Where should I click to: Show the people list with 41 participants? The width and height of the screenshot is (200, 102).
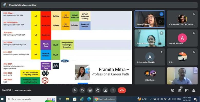(x=180, y=90)
